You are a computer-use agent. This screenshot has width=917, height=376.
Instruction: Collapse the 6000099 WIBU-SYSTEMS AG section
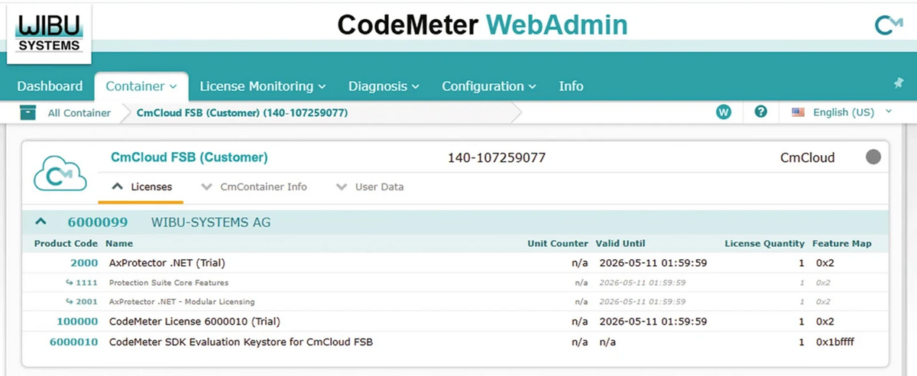(x=41, y=222)
